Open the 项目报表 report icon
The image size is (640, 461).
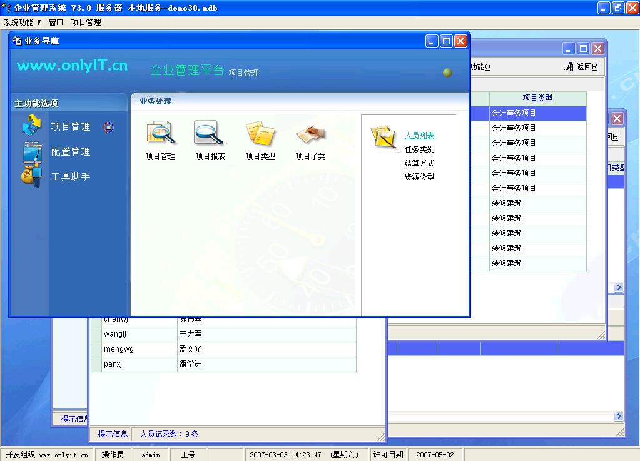210,133
